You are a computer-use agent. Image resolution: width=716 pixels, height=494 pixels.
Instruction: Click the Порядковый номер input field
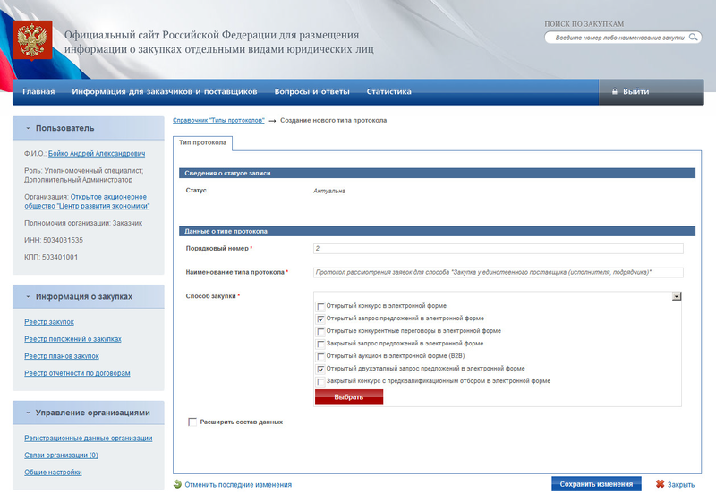tap(498, 249)
